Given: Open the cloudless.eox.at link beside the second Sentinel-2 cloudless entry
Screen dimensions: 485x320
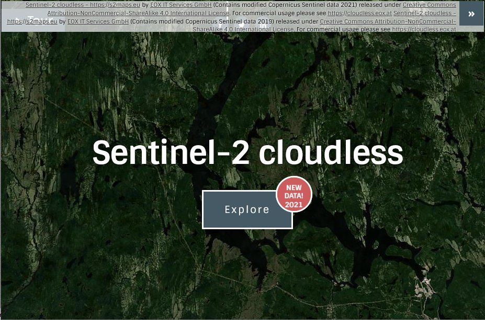Looking at the screenshot, I should (360, 13).
